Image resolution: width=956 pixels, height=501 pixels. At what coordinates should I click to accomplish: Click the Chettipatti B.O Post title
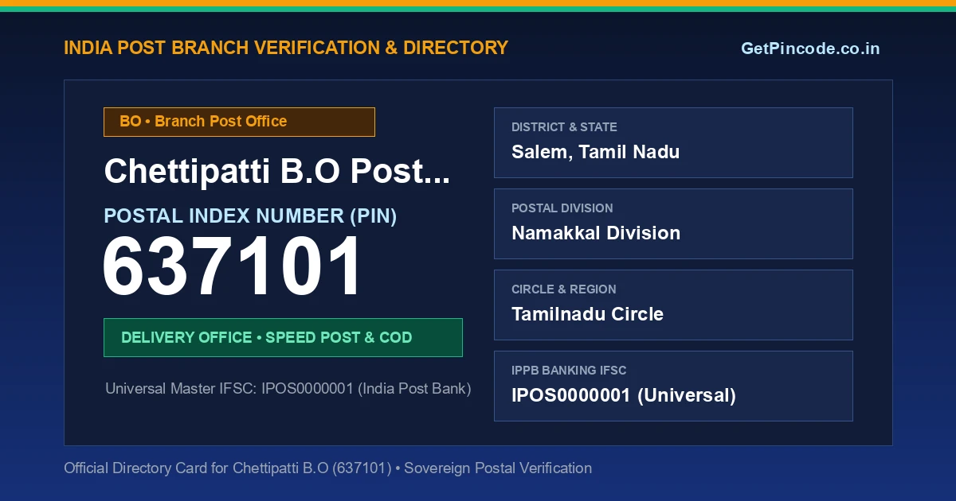point(277,172)
